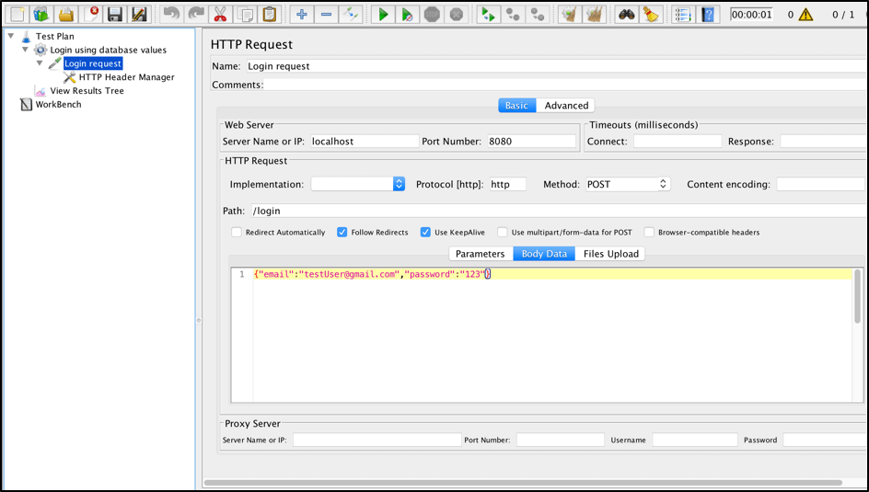Screen dimensions: 869x492
Task: Click Server Name field containing localhost
Action: [365, 141]
